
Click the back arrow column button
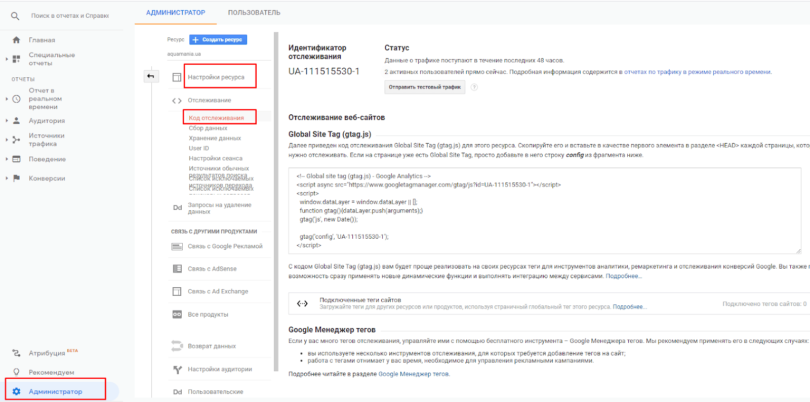click(x=151, y=76)
